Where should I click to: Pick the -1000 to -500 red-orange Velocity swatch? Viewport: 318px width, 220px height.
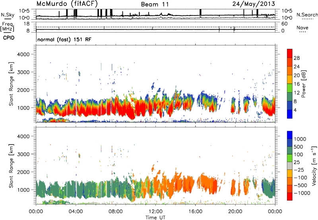click(290, 189)
